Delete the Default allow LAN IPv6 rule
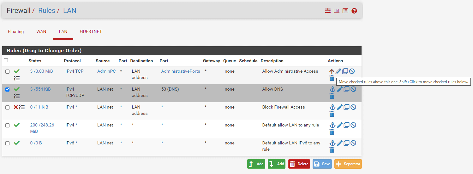473x174 pixels. [332, 150]
